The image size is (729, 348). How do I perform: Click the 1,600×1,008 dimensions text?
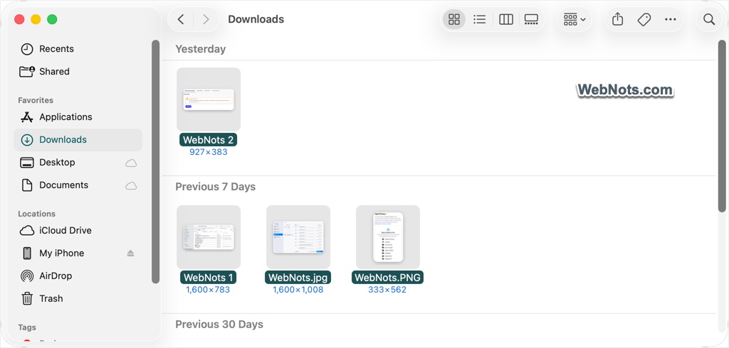(x=298, y=290)
